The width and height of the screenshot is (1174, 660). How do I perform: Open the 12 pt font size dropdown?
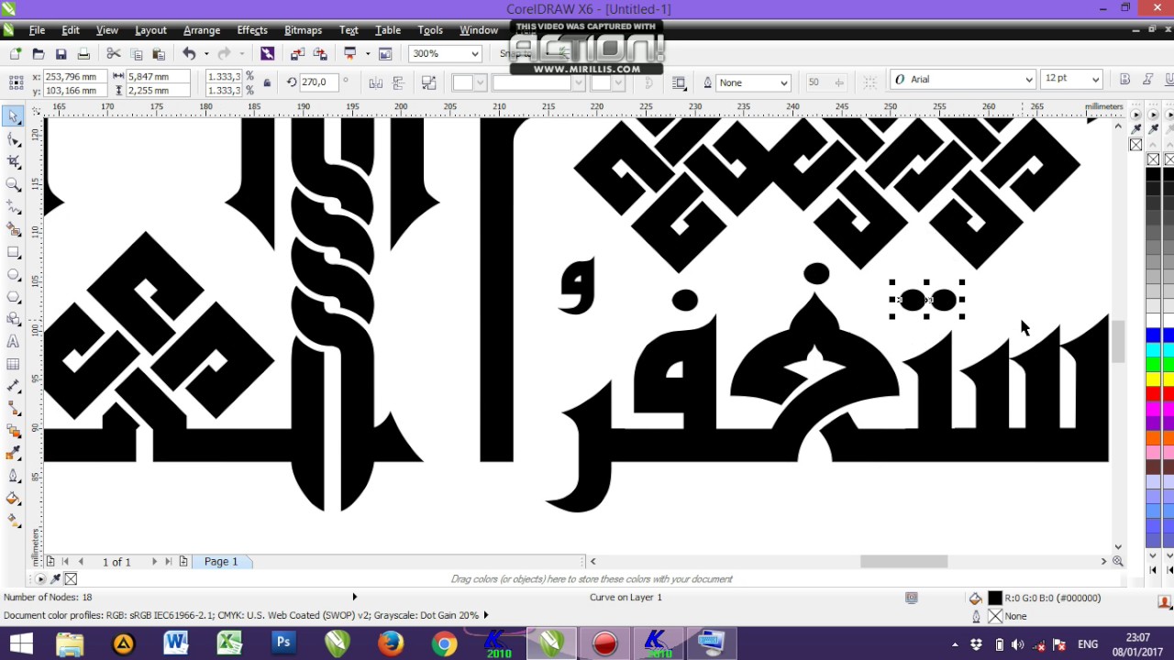1095,80
